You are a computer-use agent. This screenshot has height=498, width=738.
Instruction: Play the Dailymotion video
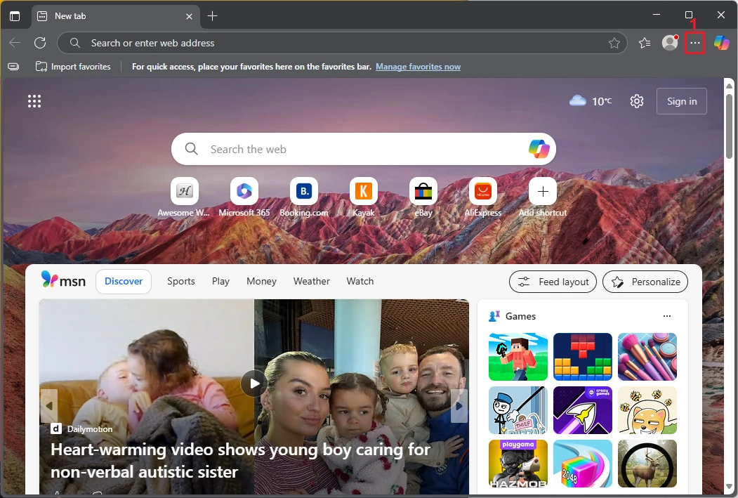254,384
